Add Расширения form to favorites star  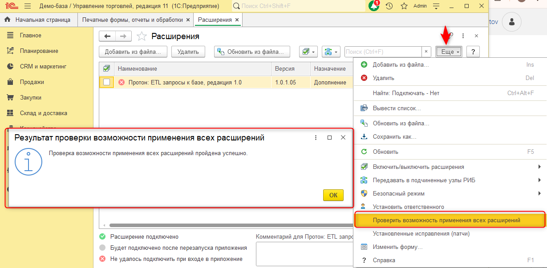coord(142,36)
